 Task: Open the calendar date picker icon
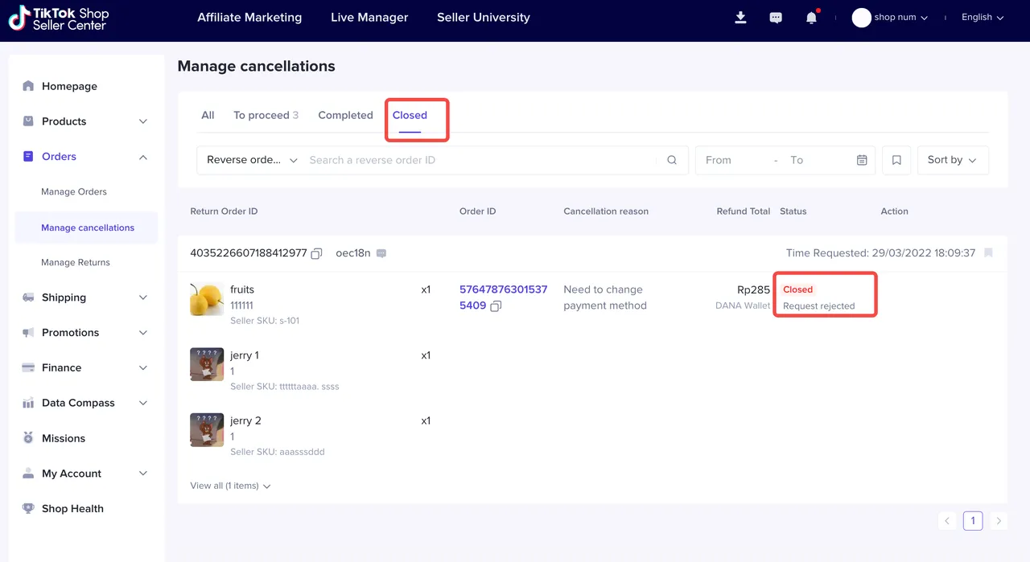tap(862, 160)
